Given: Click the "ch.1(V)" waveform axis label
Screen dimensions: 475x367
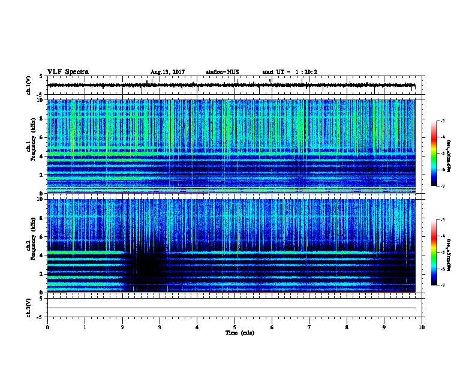Looking at the screenshot, I should (x=28, y=85).
